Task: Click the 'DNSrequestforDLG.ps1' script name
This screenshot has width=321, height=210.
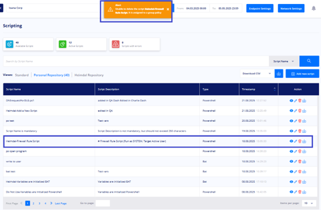Action: [20, 101]
